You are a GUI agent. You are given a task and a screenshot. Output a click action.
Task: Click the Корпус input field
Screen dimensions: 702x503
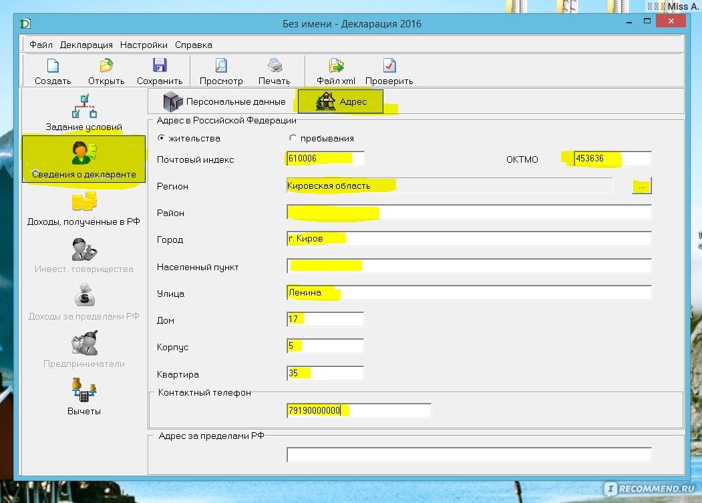[325, 346]
